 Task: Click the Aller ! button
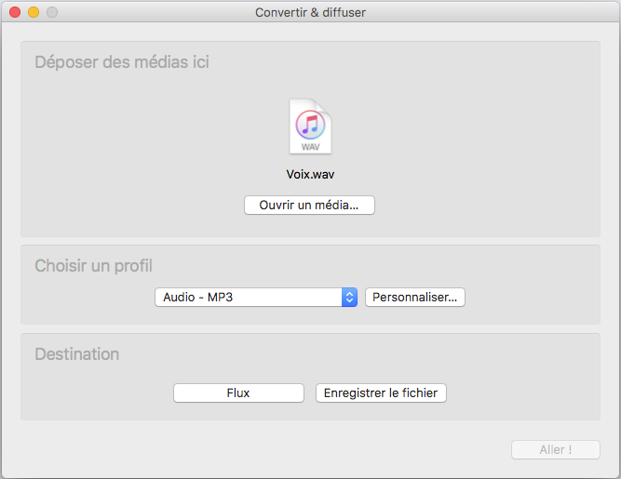tap(556, 450)
